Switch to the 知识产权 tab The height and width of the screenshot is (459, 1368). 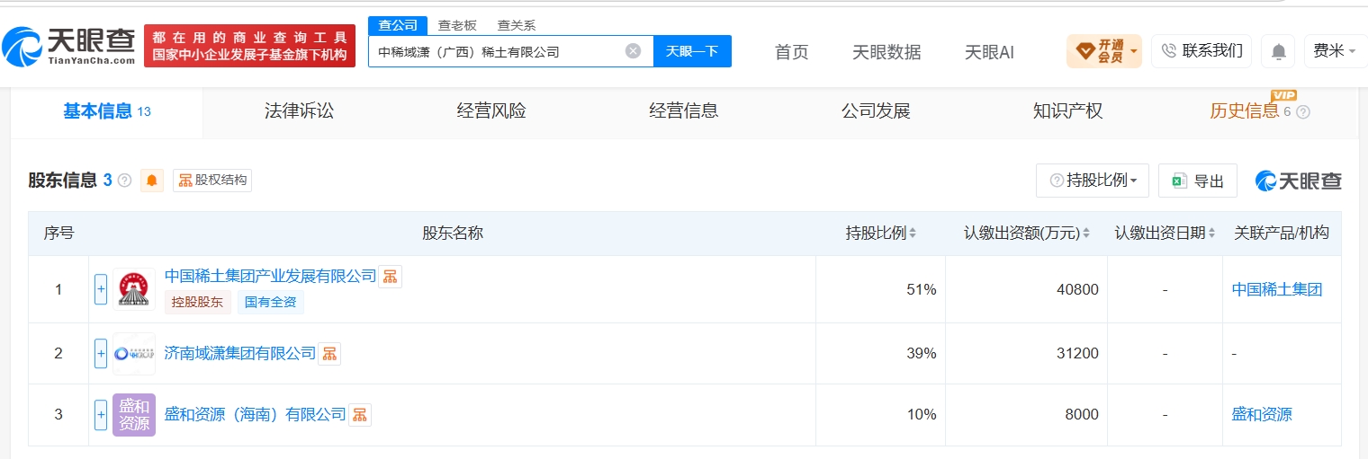tap(1067, 111)
